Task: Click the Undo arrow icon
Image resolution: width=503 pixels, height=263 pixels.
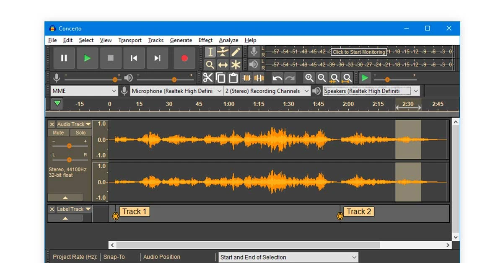Action: pyautogui.click(x=277, y=77)
